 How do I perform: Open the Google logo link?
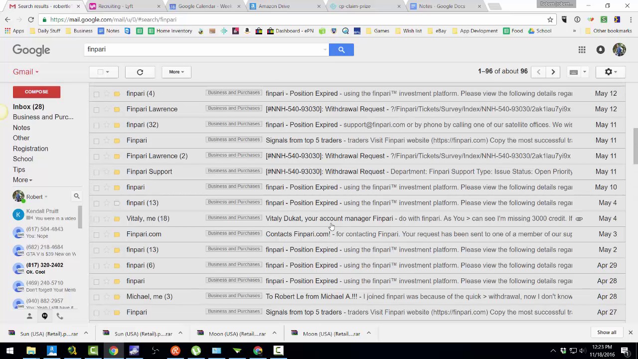pyautogui.click(x=31, y=50)
